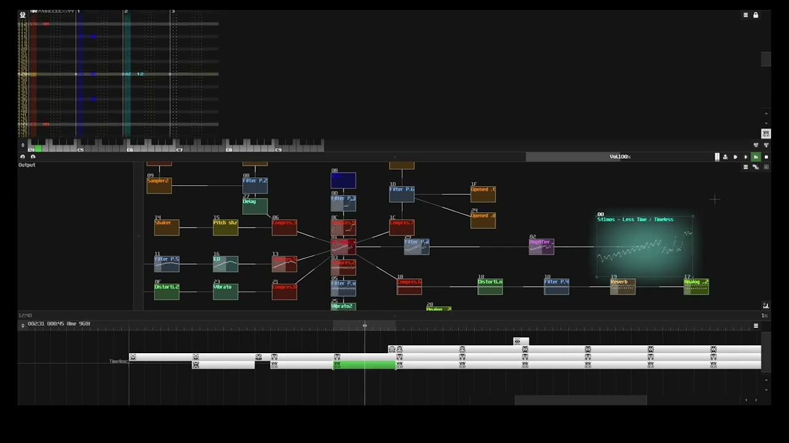Select the Filter P.2 module

click(x=255, y=185)
